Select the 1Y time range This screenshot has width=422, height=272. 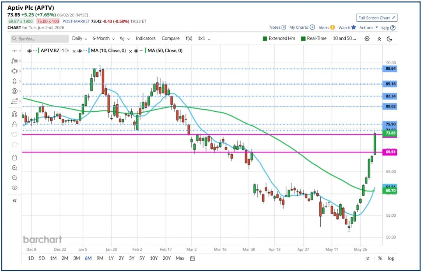coord(111,258)
